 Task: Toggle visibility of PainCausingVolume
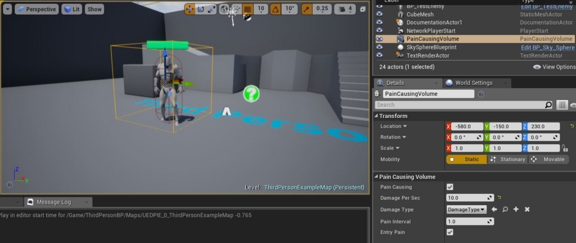point(380,39)
